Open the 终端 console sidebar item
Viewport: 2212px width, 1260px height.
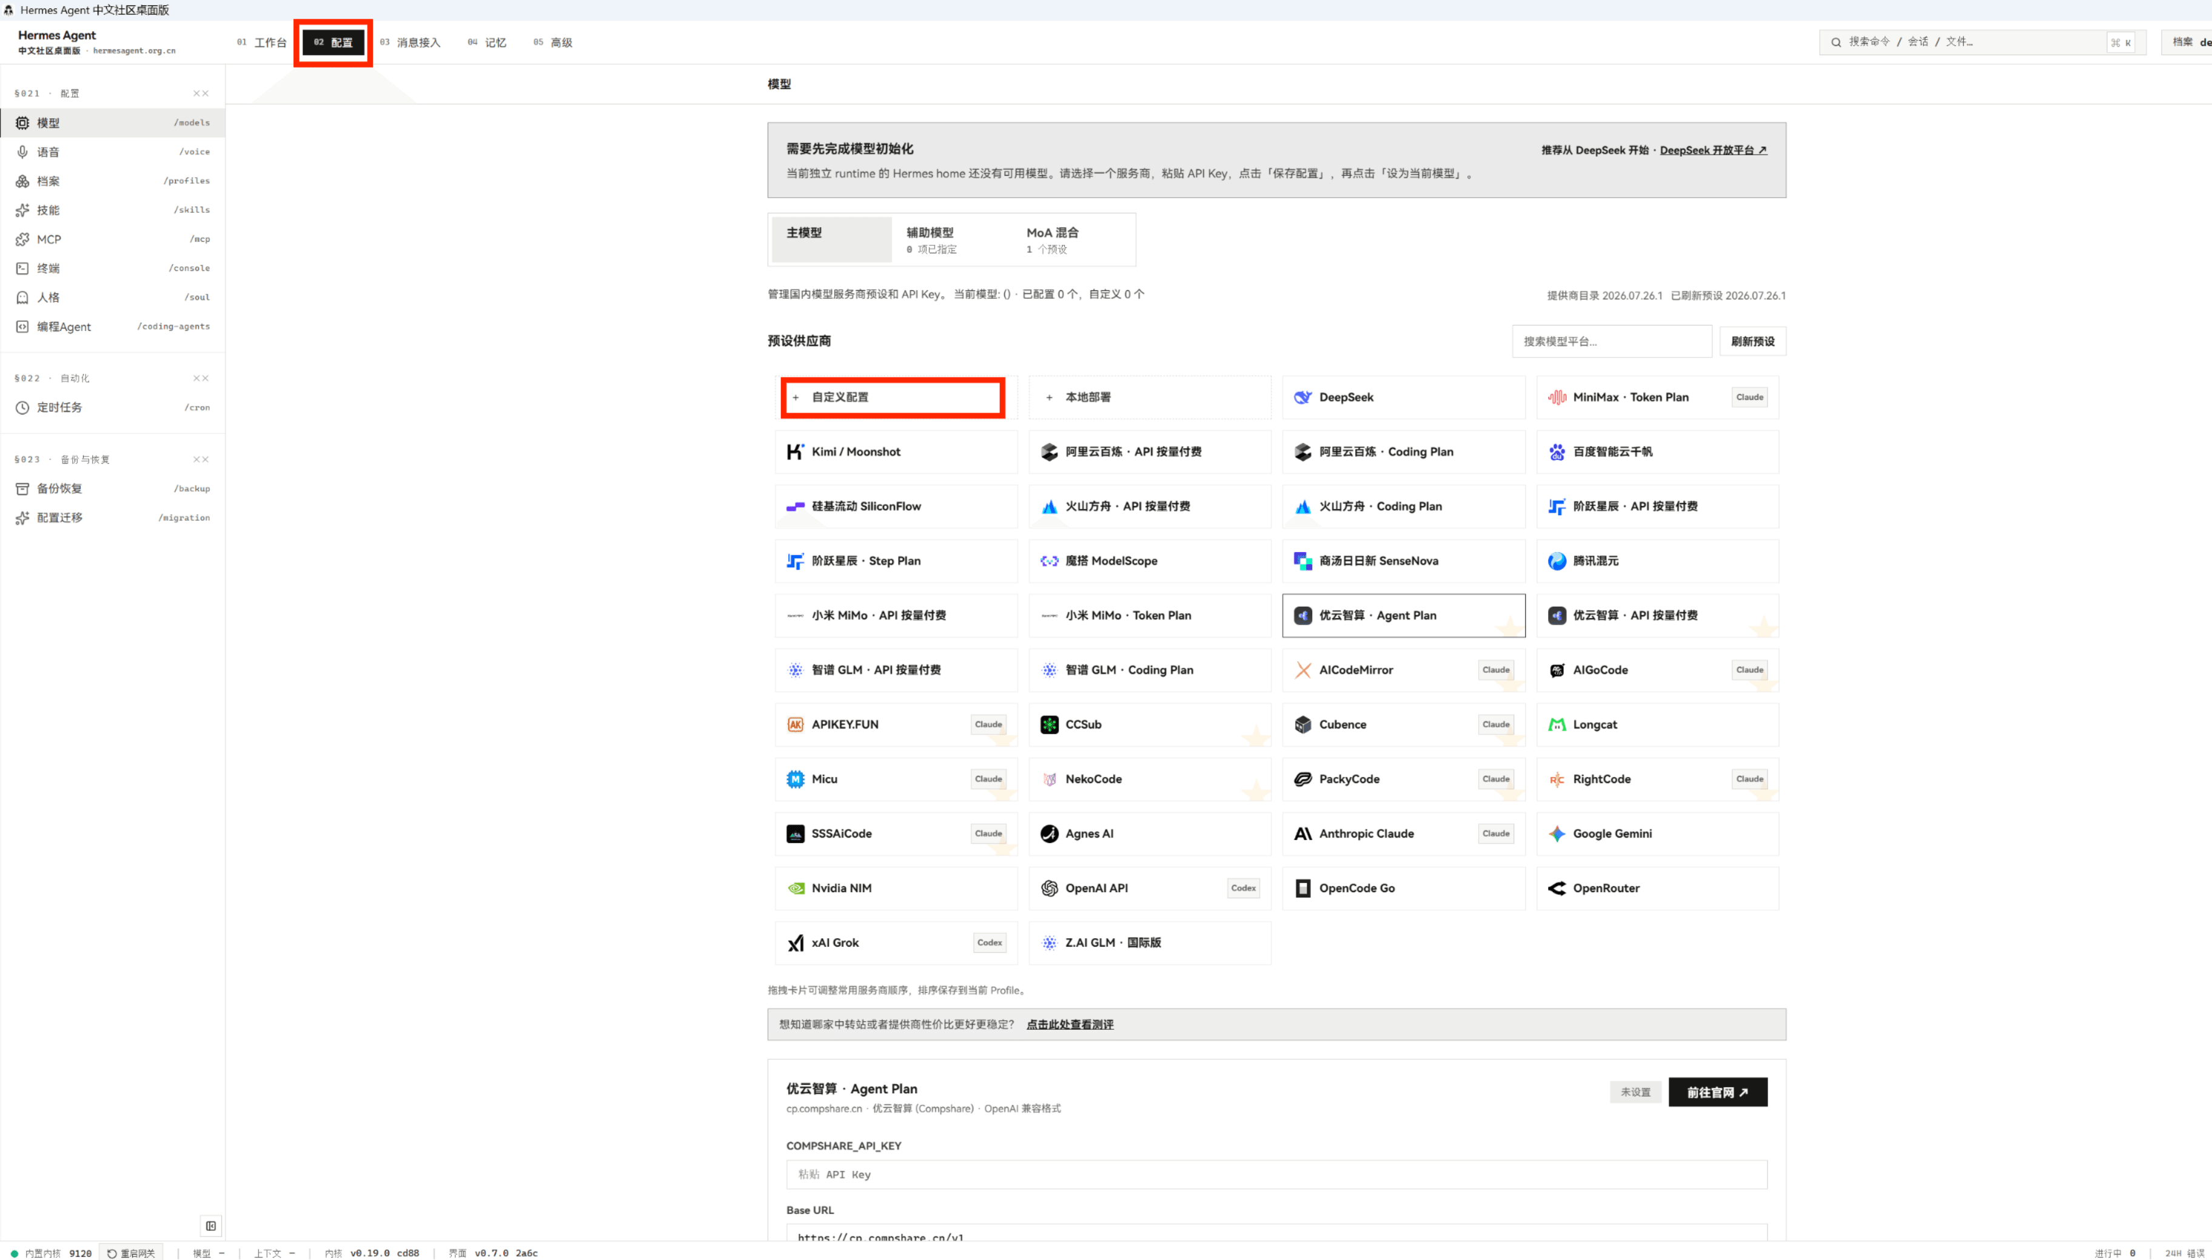coord(113,268)
